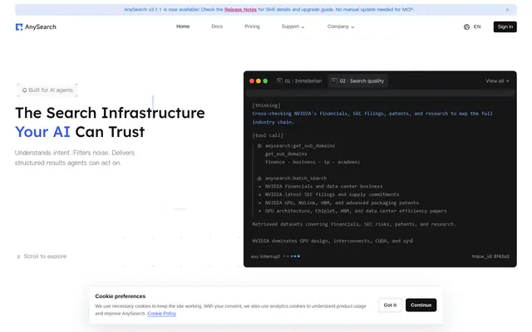Switch to the 01 Installation tab
This screenshot has height=332, width=532.
(x=299, y=81)
